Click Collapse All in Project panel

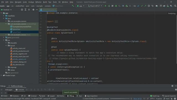[29, 10]
